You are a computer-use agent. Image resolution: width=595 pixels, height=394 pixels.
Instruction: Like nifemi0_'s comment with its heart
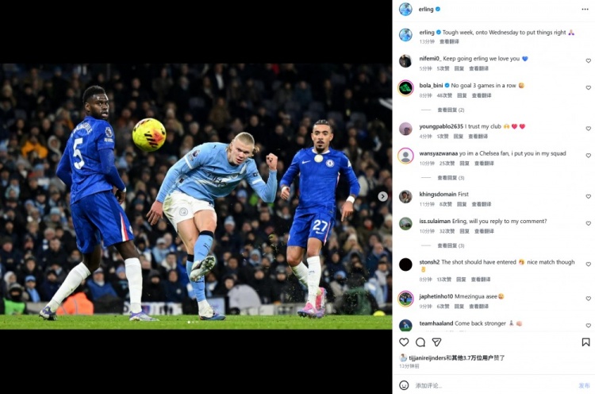pyautogui.click(x=588, y=61)
